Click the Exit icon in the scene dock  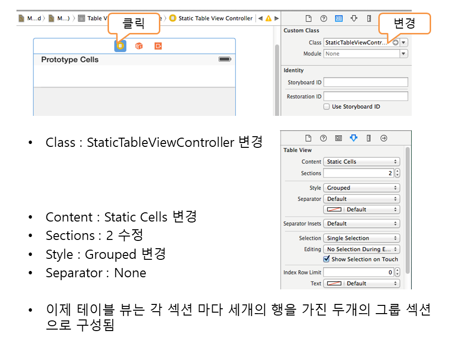coord(158,46)
